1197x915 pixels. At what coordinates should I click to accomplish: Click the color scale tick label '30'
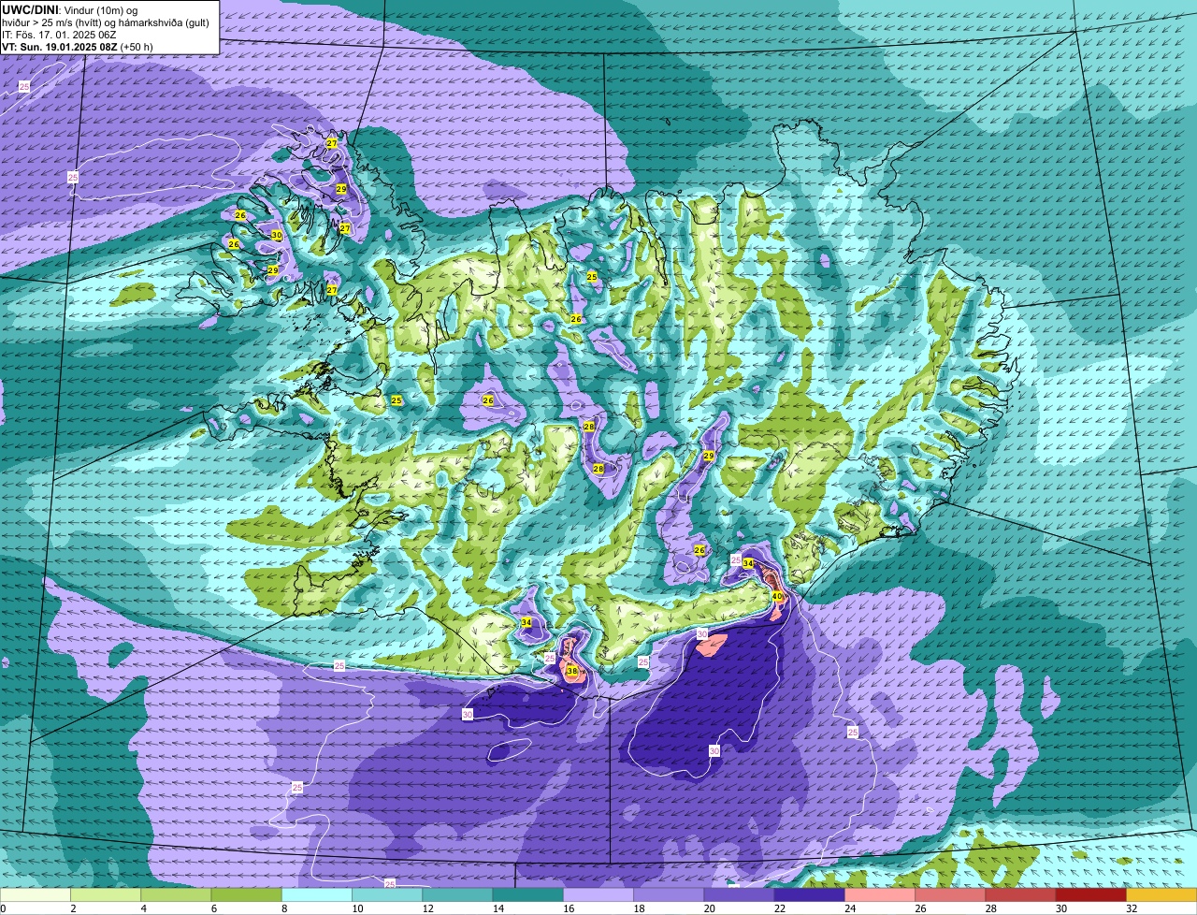[x=1060, y=908]
